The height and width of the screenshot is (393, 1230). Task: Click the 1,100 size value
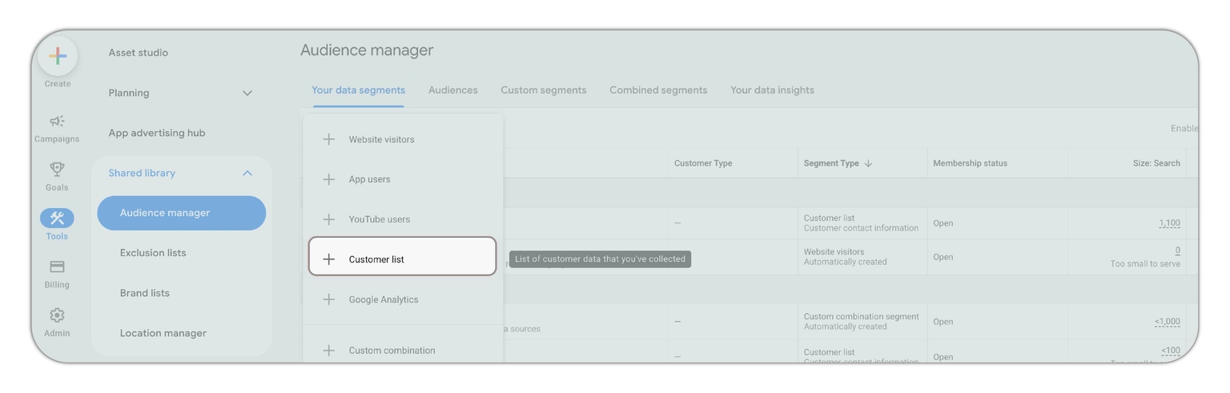point(1169,223)
